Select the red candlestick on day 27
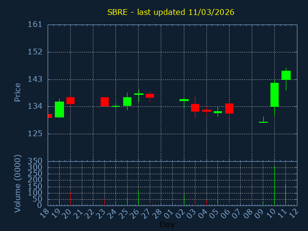Image resolution: width=308 pixels, height=231 pixels. 150,96
